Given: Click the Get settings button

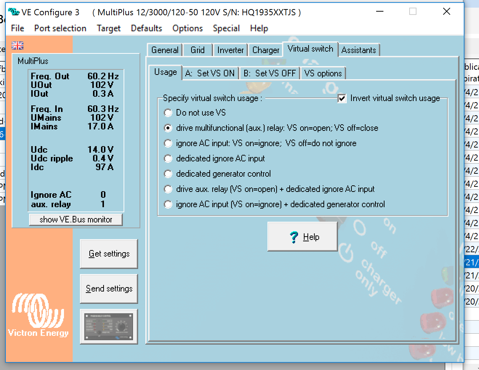Looking at the screenshot, I should [x=109, y=254].
